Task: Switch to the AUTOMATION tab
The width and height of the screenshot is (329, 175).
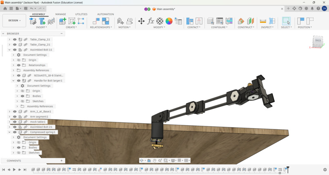Action: [106, 14]
